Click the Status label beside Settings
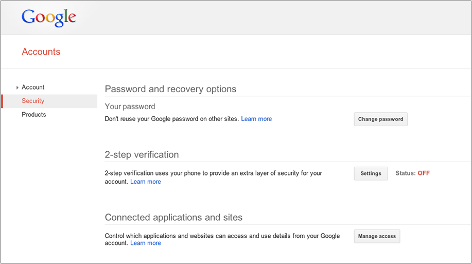The width and height of the screenshot is (472, 264). point(405,173)
